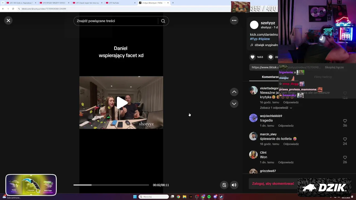Expand 'Zobacz 1 odpowiedź' replies

coord(276,108)
